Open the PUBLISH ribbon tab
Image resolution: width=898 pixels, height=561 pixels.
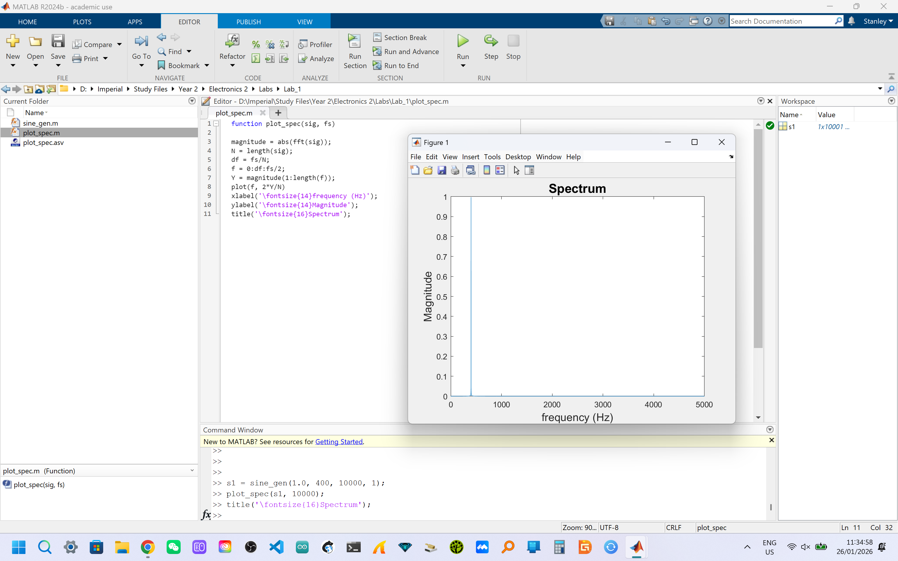tap(249, 22)
